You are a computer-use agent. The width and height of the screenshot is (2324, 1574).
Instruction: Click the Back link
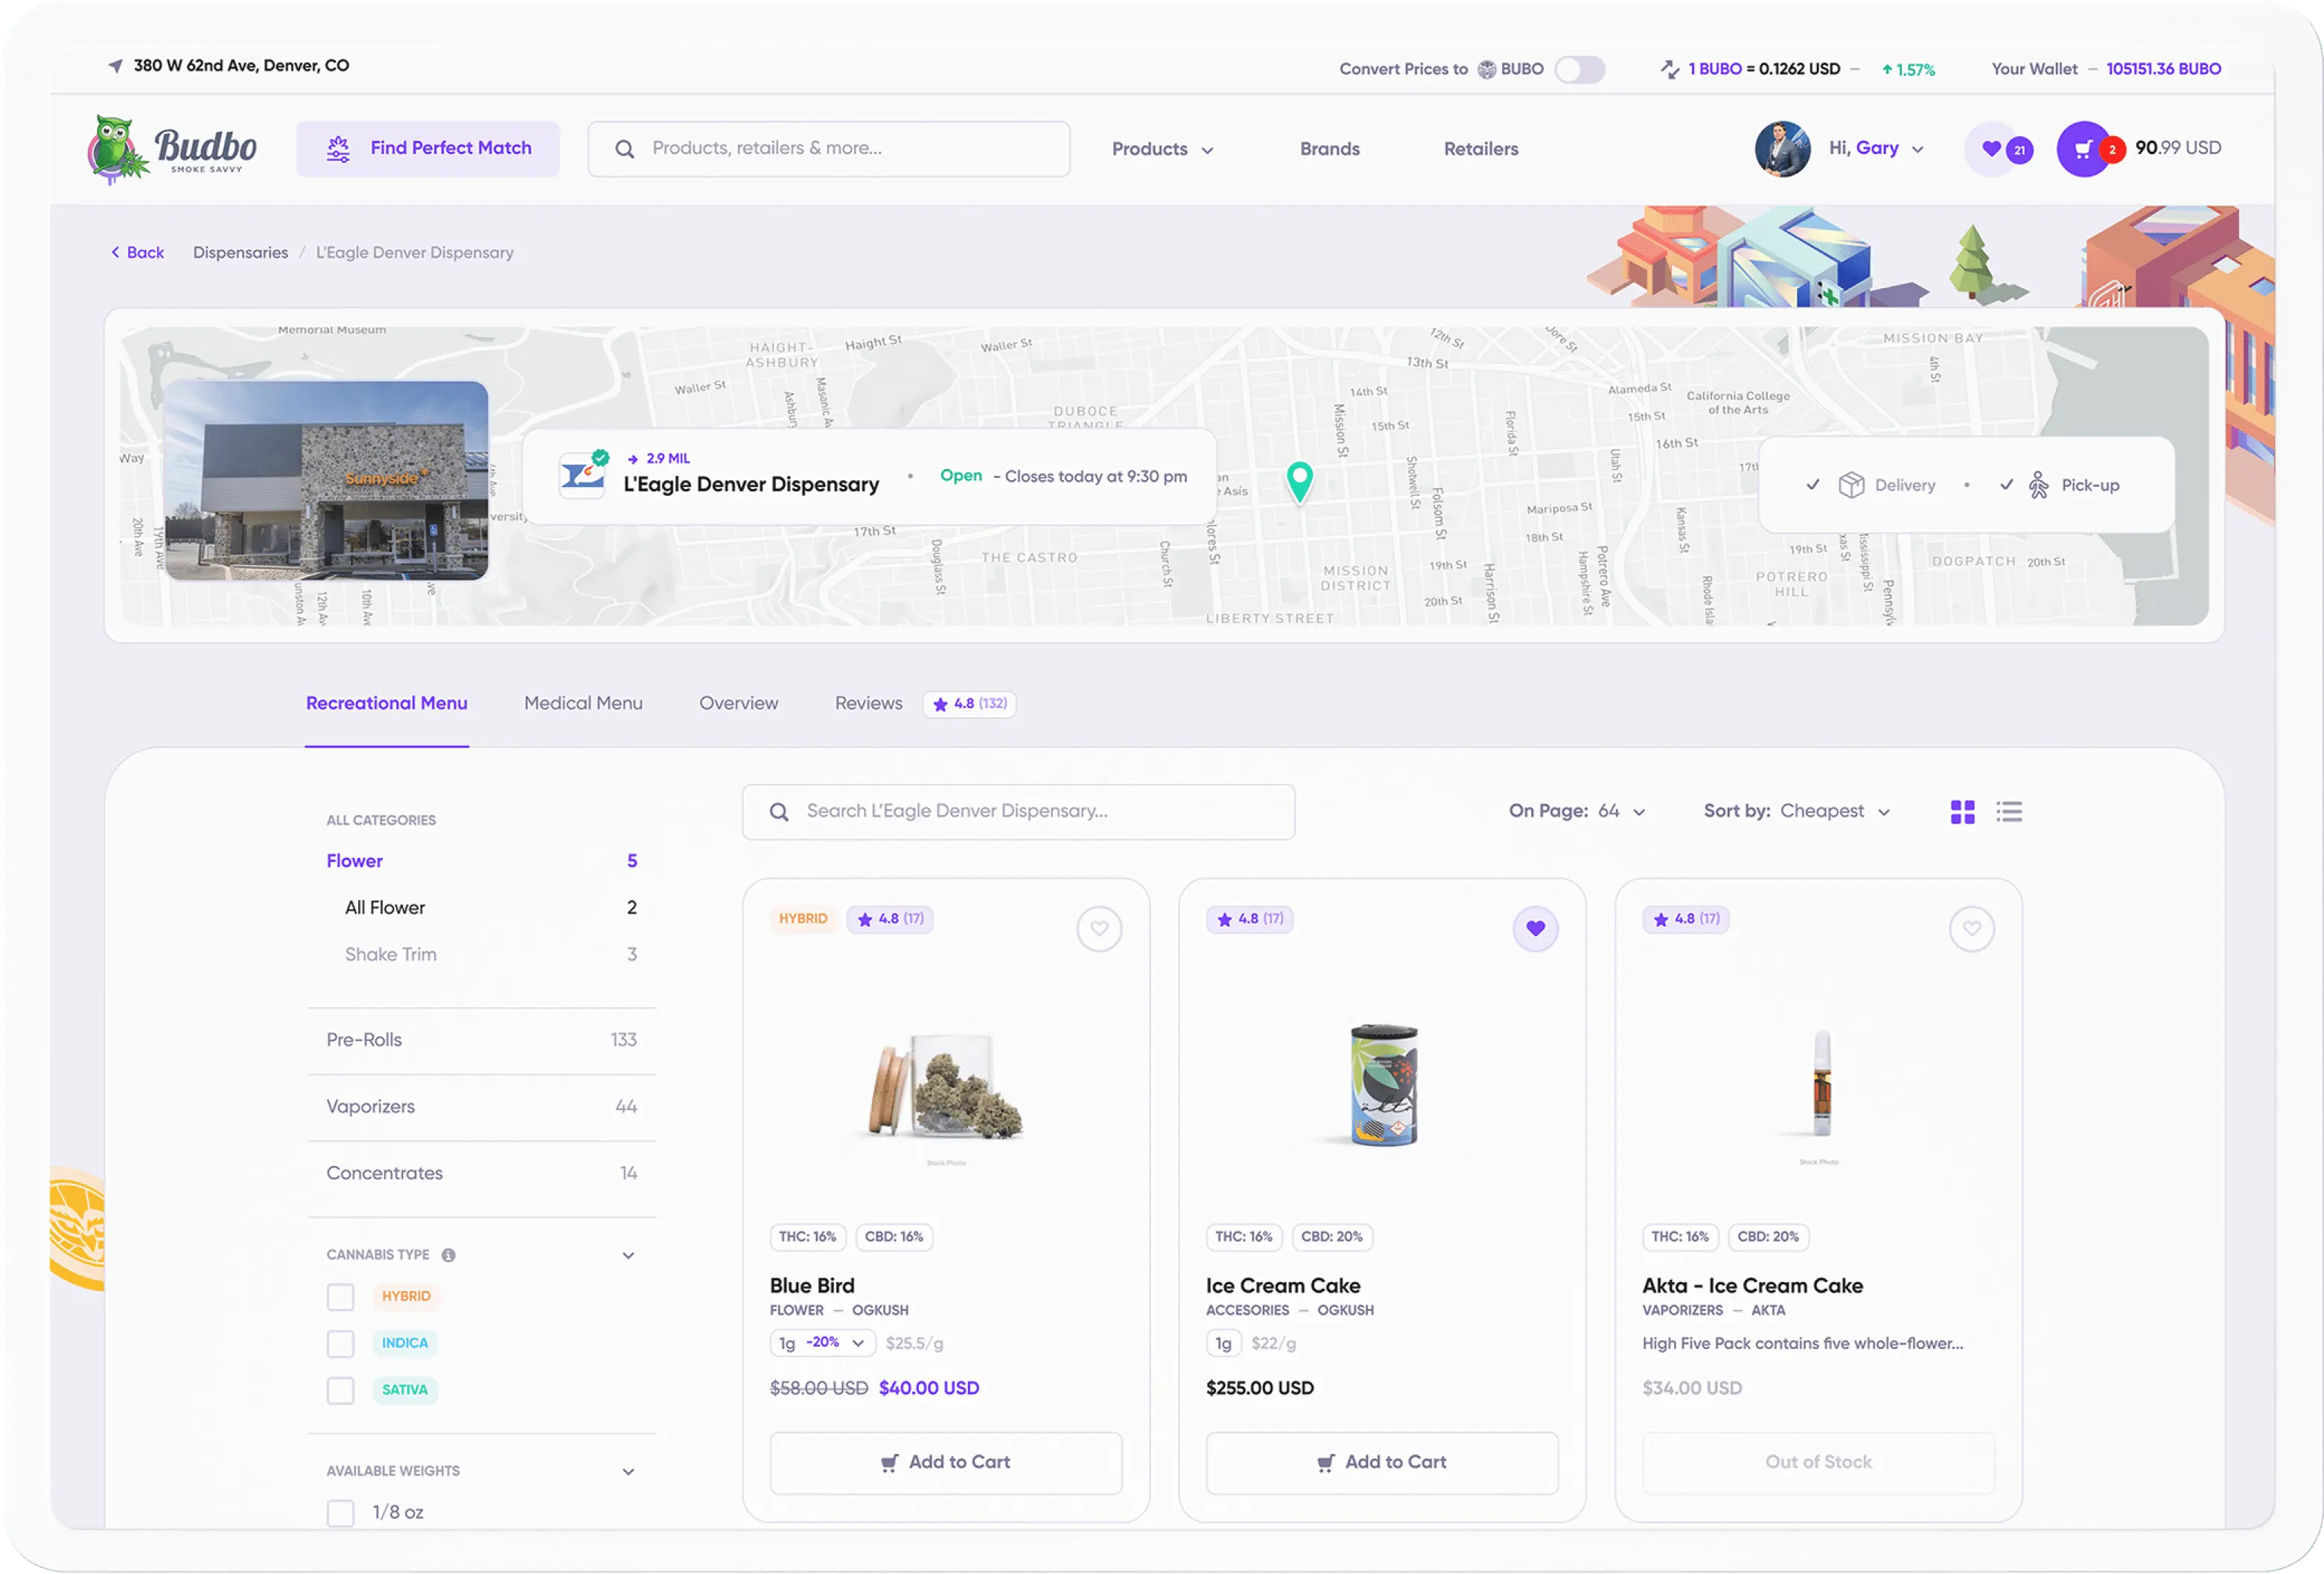click(137, 253)
